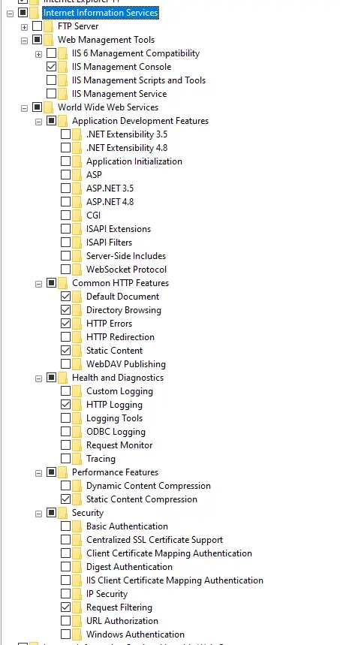Uncheck the Directory Browsing checkbox

tap(65, 310)
